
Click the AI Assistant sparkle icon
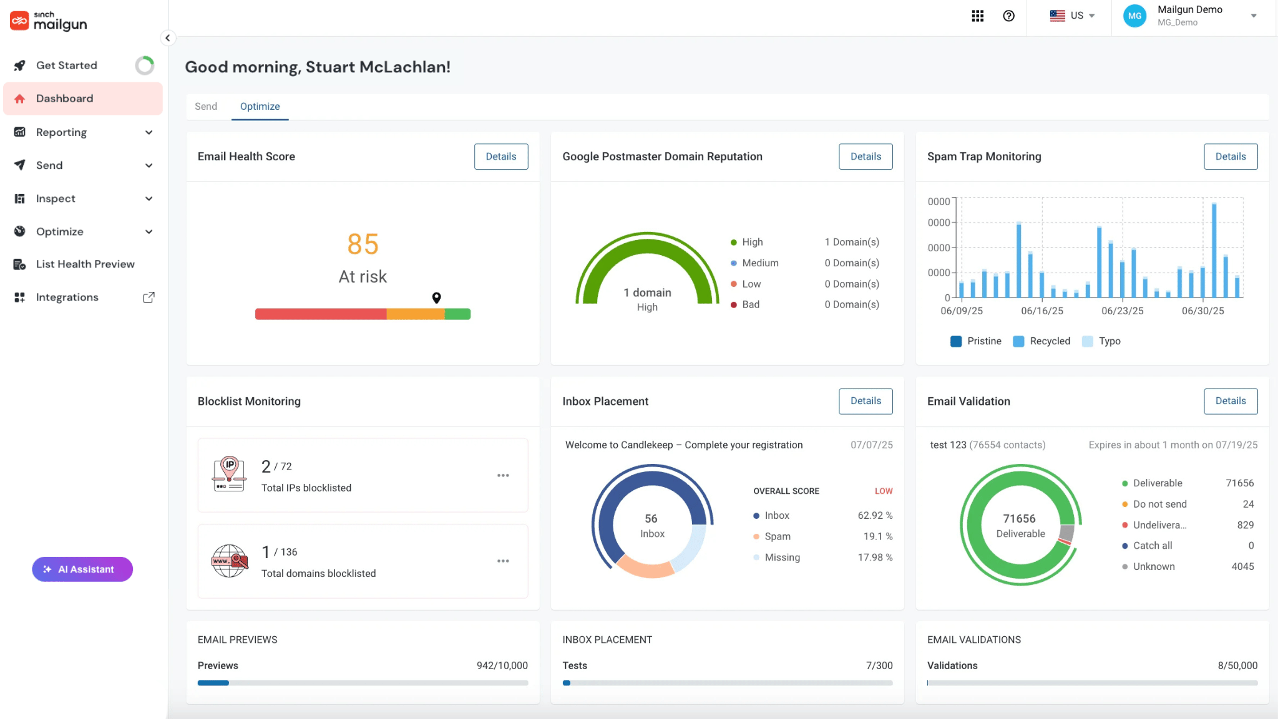click(x=47, y=569)
